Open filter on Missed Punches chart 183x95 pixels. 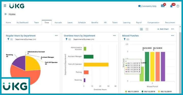pyautogui.click(x=125, y=39)
